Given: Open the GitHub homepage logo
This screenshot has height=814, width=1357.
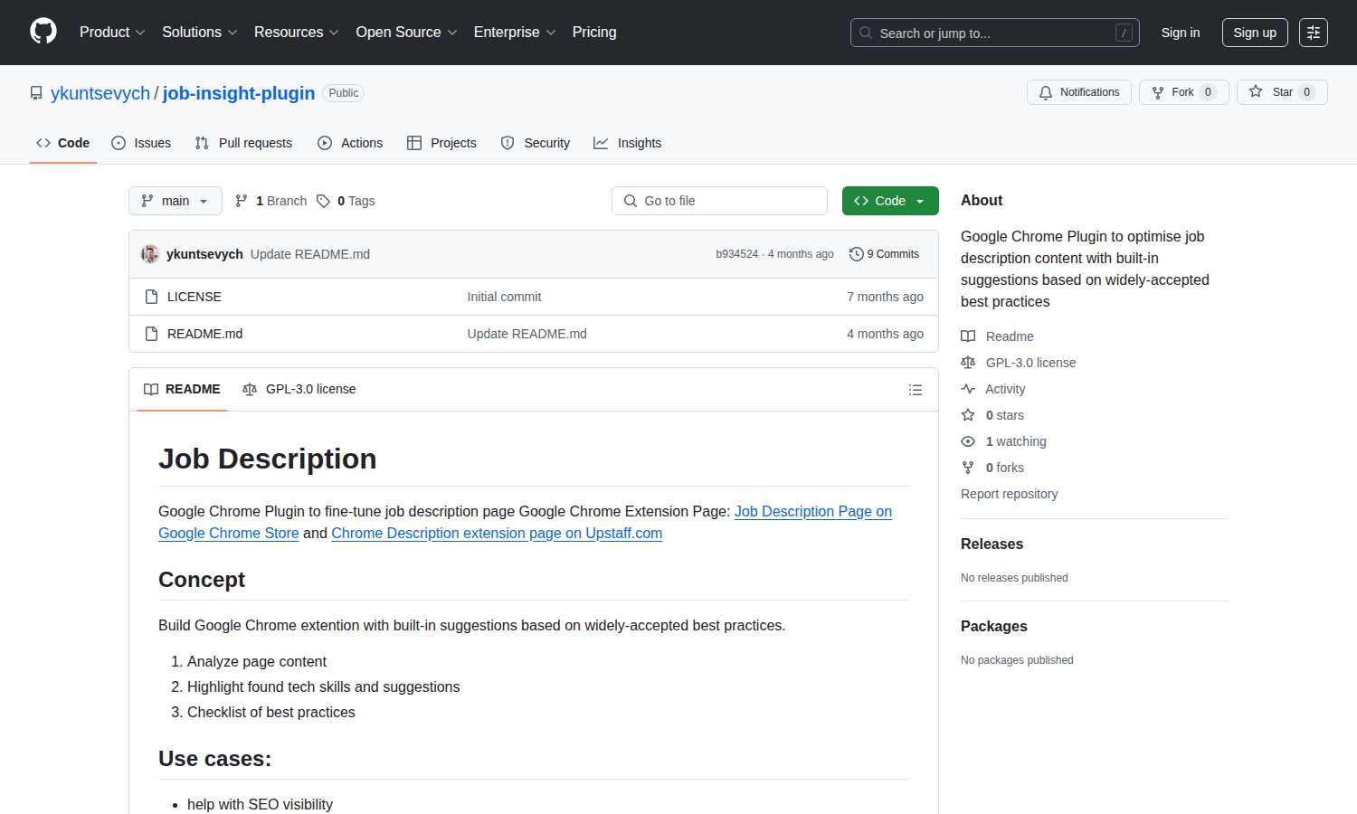Looking at the screenshot, I should 43,32.
